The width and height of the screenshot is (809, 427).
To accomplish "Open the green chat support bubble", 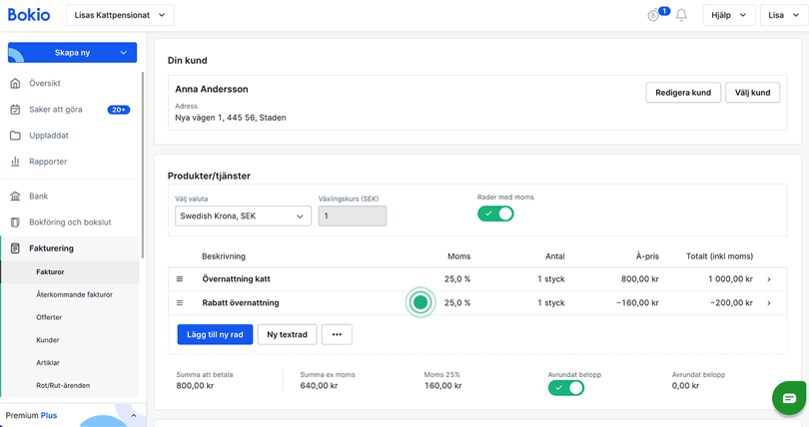I will click(789, 398).
